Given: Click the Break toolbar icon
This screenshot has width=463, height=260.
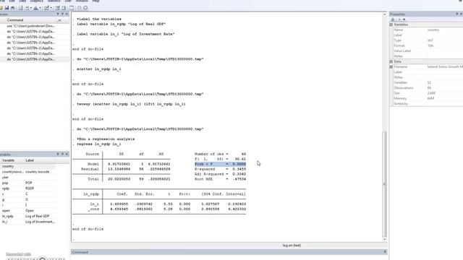Looking at the screenshot, I should (85, 8).
